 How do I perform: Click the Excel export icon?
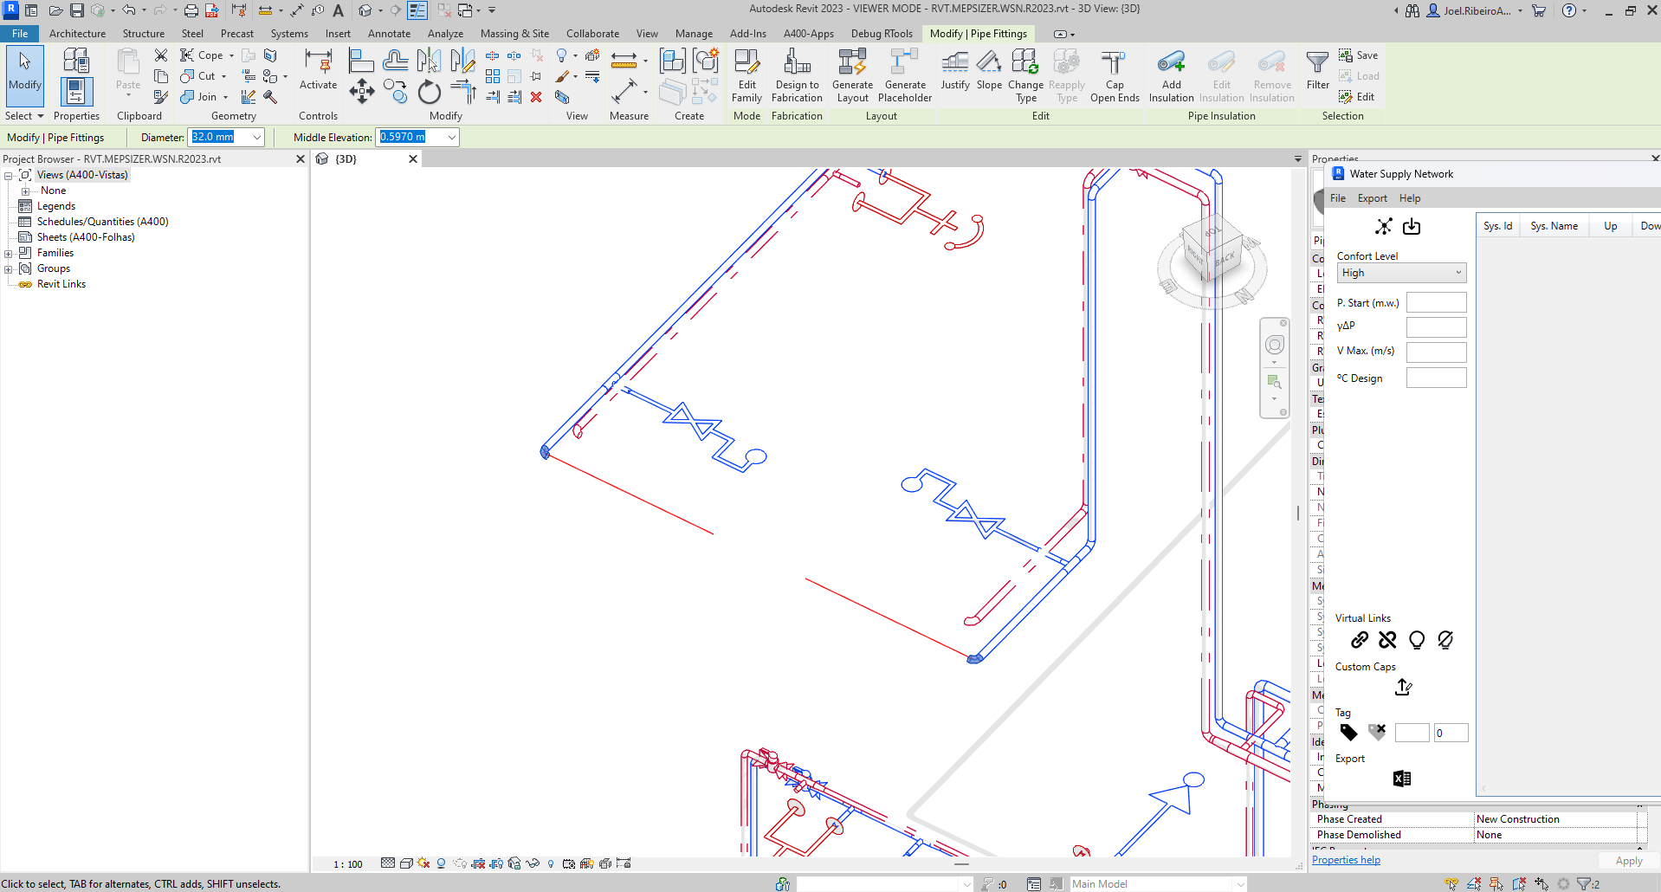(1402, 779)
